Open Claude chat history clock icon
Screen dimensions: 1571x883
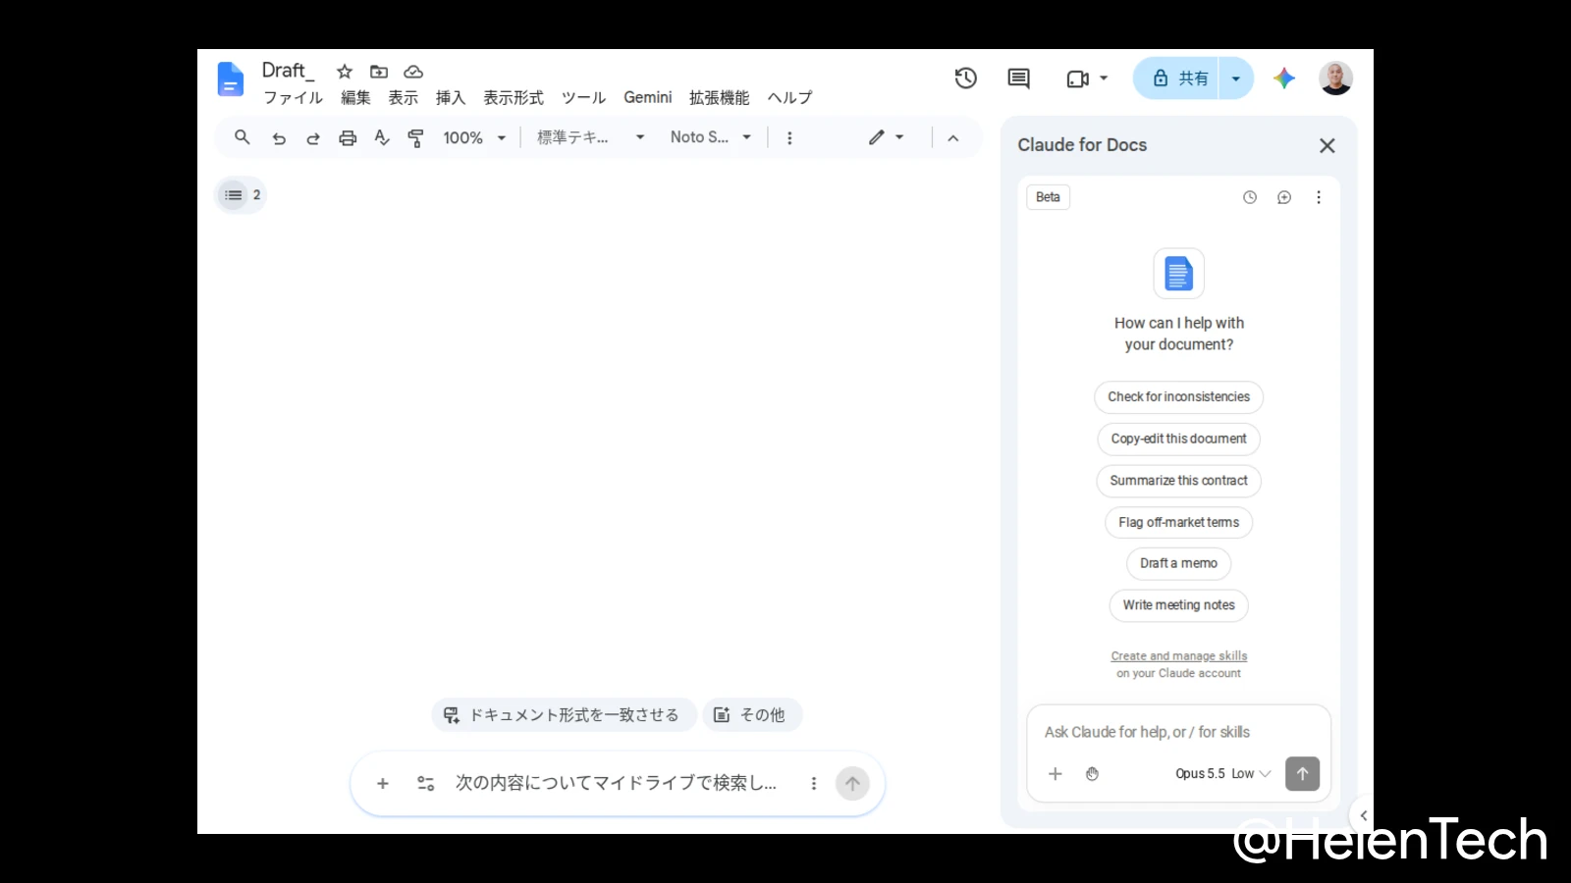tap(1250, 197)
